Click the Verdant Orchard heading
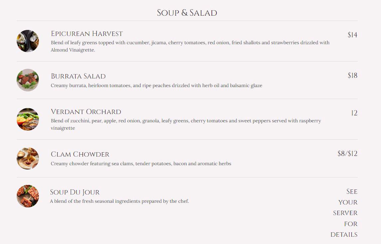The width and height of the screenshot is (381, 244). coord(86,112)
